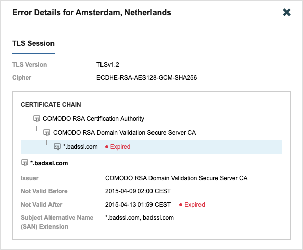303x250 pixels.
Task: Select the *.badssl.com entry in the certificate chain
Action: point(80,147)
